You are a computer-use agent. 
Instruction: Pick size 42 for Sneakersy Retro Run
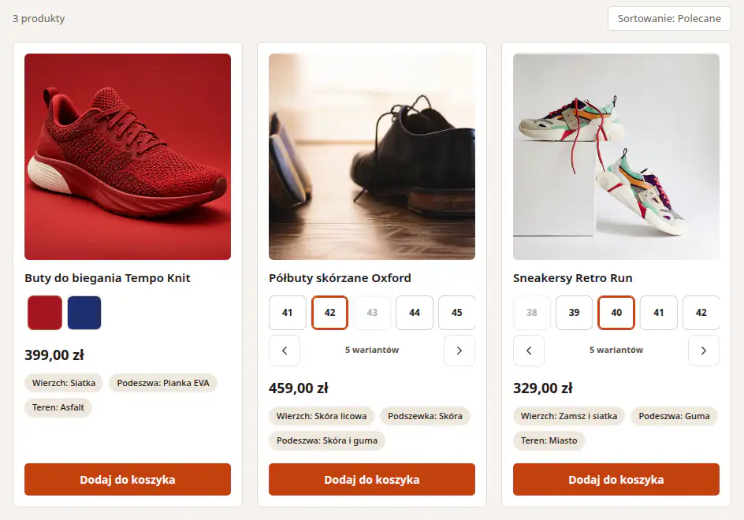[701, 313]
